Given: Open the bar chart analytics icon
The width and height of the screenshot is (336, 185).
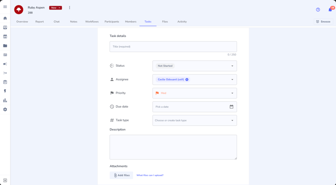Looking at the screenshot, I should click(5, 100).
